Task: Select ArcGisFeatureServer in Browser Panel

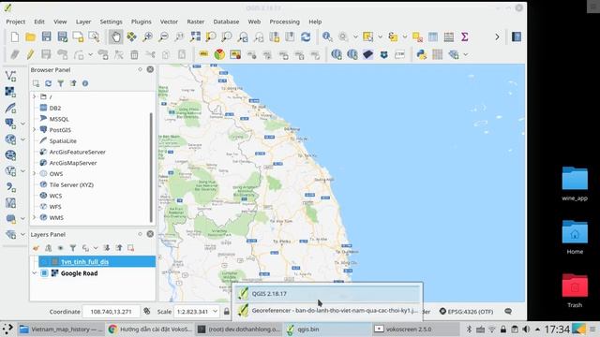Action: click(77, 152)
